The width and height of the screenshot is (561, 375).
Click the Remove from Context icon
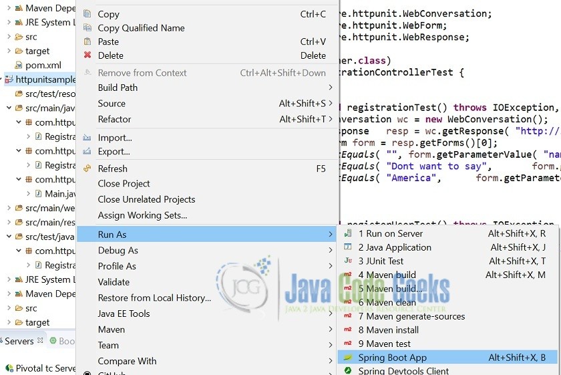(87, 72)
